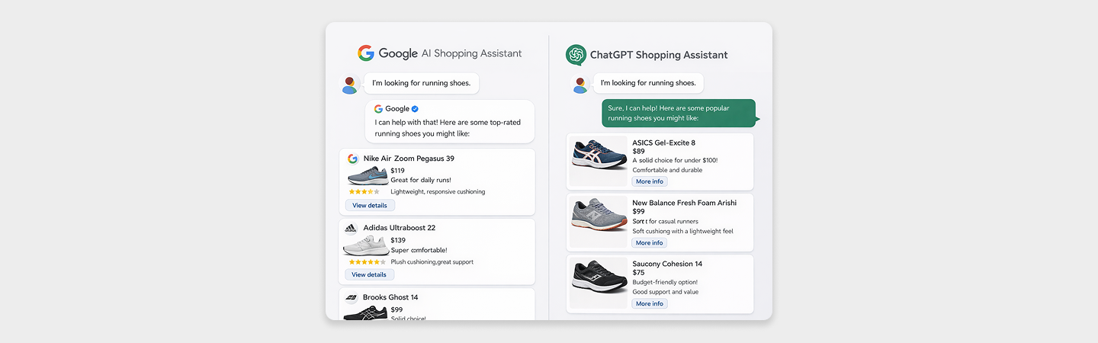Viewport: 1098px width, 343px height.
Task: Select the black Saucony Cohesion shoe image
Action: pos(599,279)
